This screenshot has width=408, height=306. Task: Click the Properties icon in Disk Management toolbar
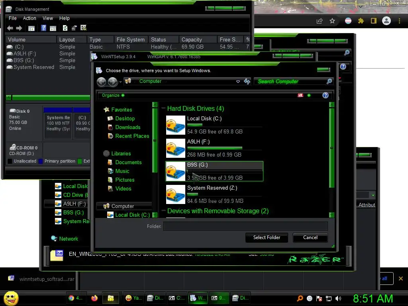pos(74,28)
